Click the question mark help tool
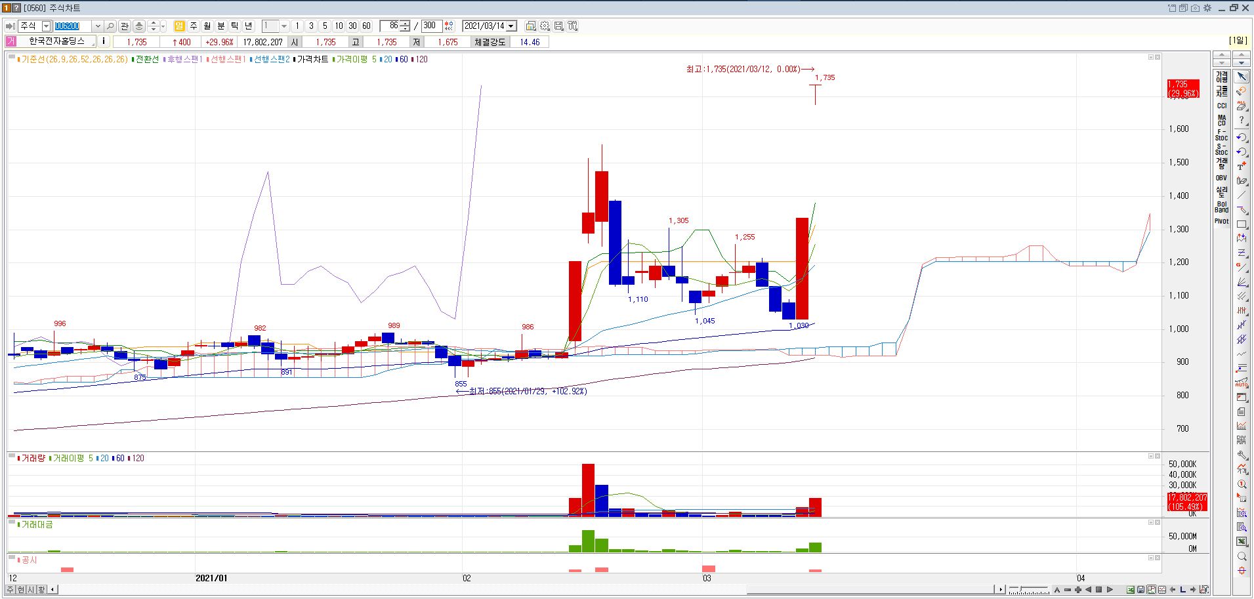 coord(1242,121)
